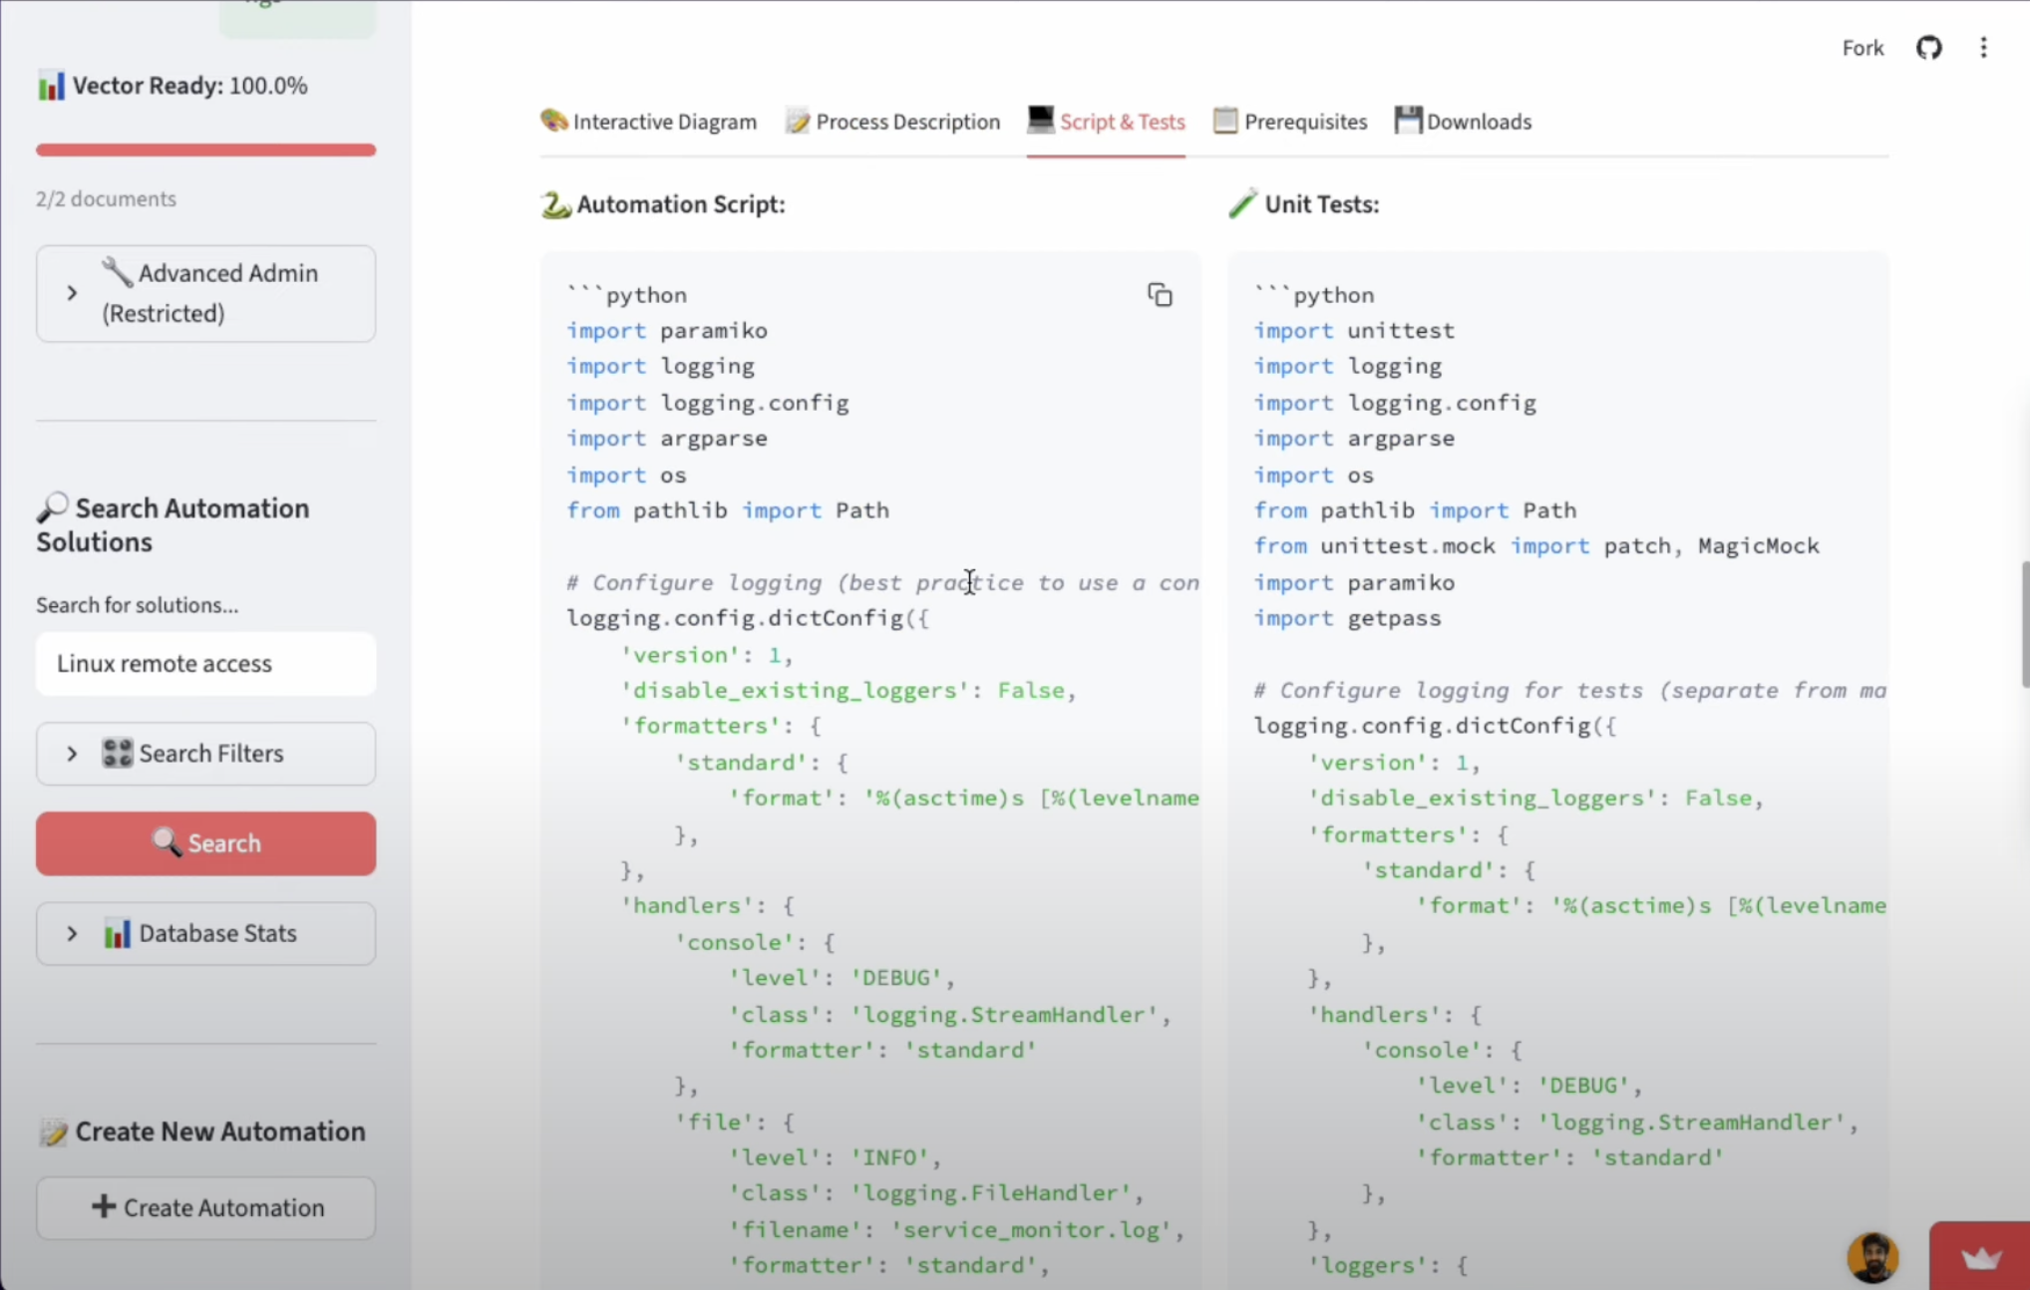
Task: Click the 'Create New Automation' heading
Action: click(x=220, y=1131)
